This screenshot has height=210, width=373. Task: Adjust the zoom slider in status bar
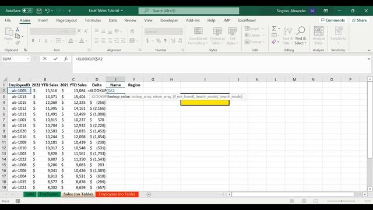(x=341, y=201)
